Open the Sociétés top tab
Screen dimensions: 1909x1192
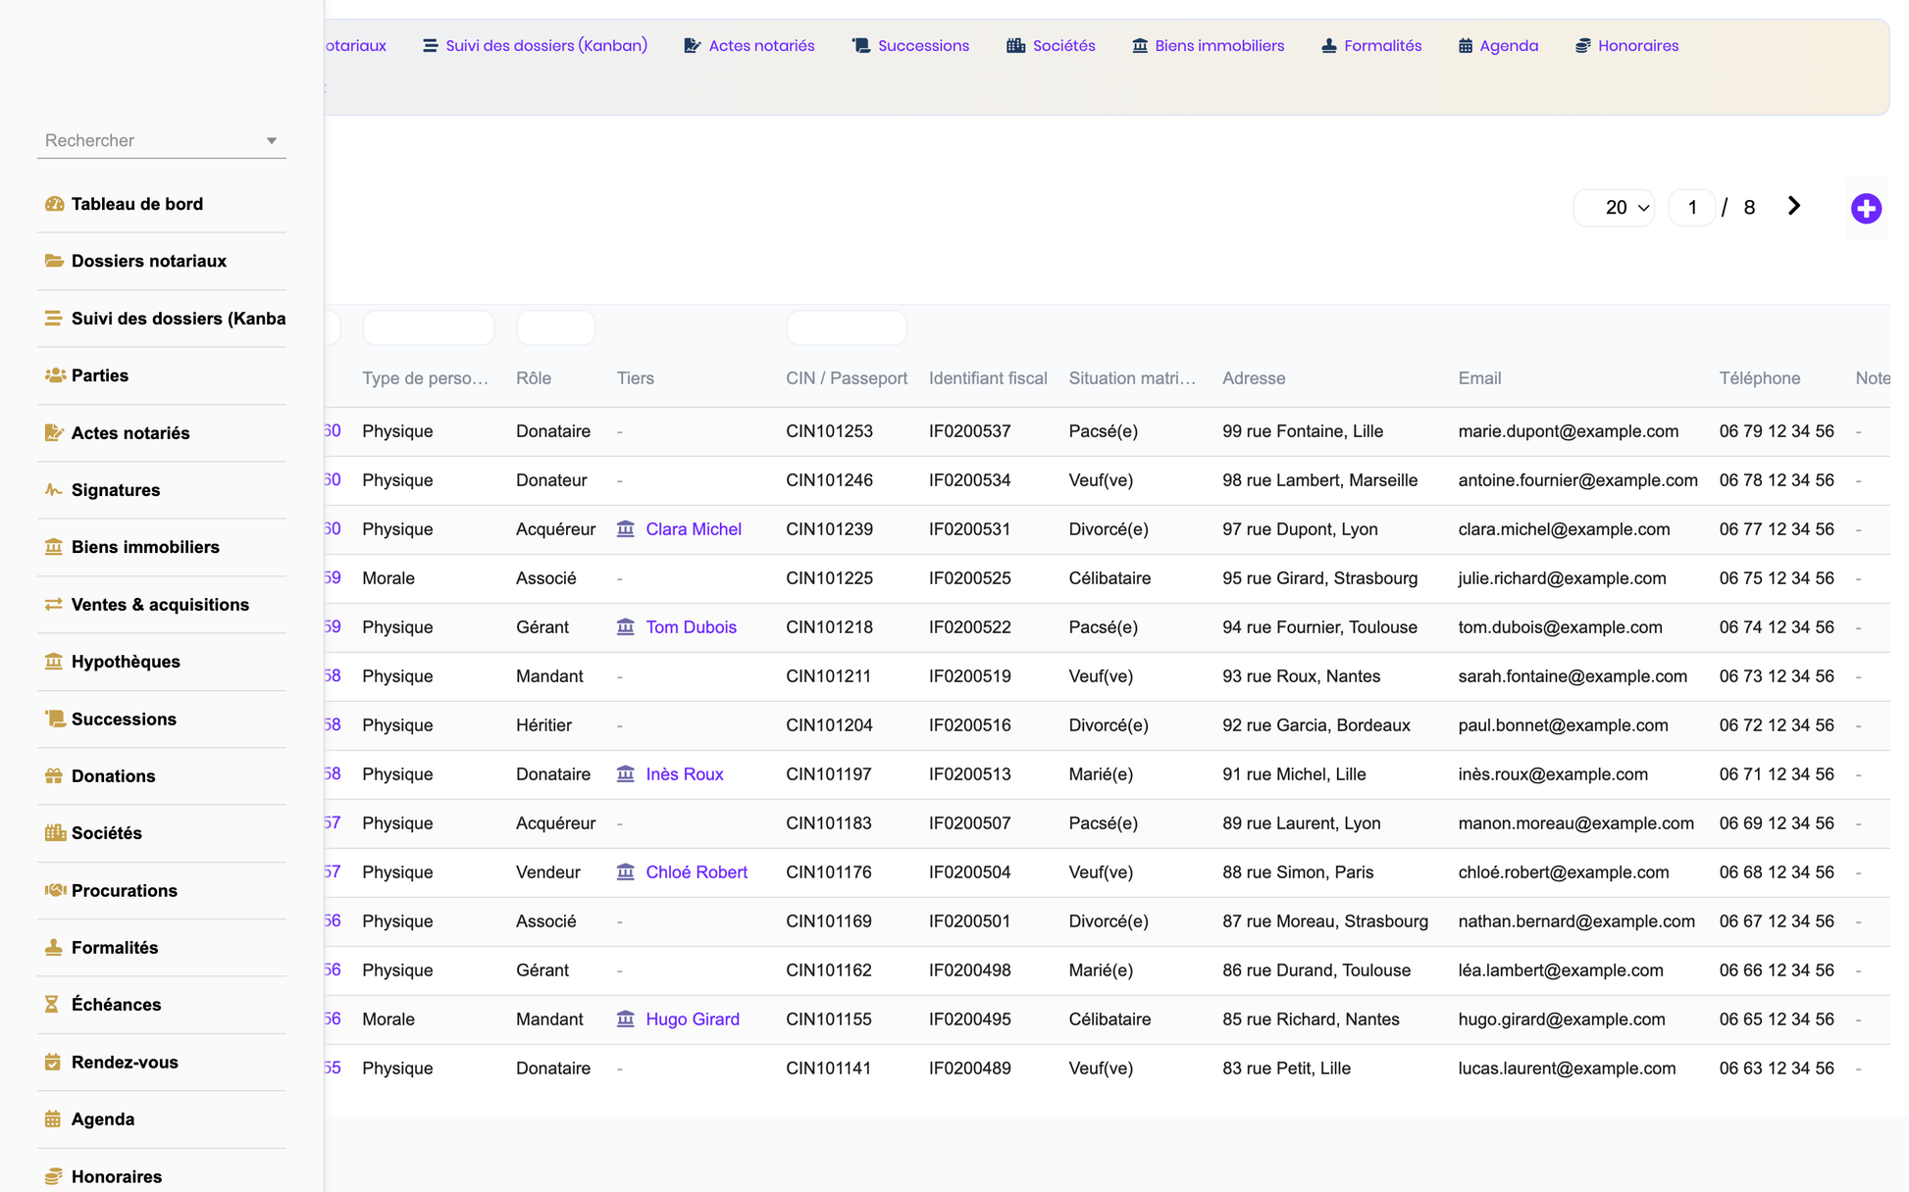point(1051,46)
